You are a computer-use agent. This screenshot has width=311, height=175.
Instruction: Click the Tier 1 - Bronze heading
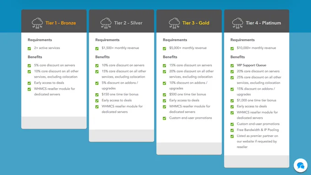coord(61,23)
